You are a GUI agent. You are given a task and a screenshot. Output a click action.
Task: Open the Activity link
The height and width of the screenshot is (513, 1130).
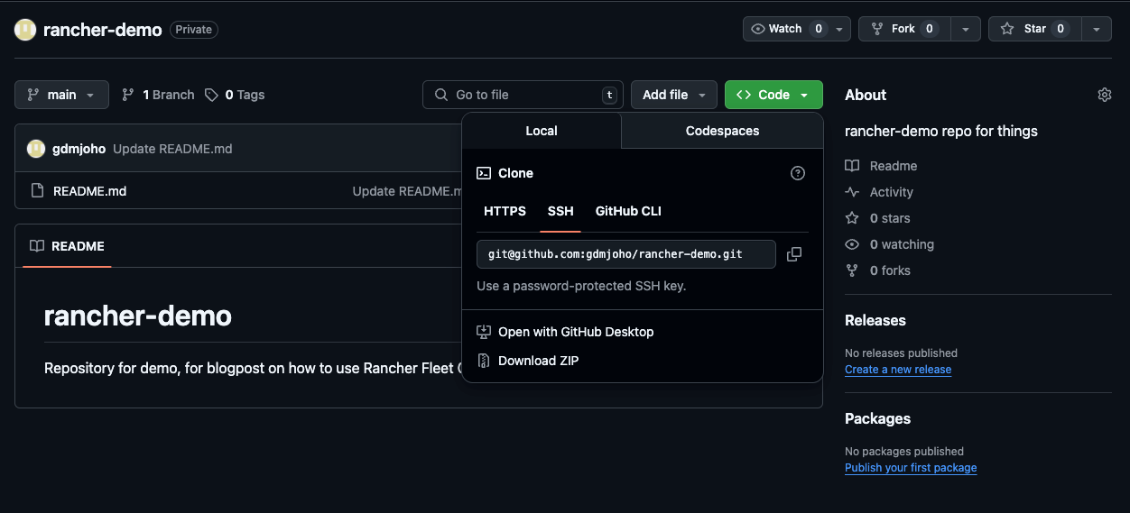coord(879,192)
